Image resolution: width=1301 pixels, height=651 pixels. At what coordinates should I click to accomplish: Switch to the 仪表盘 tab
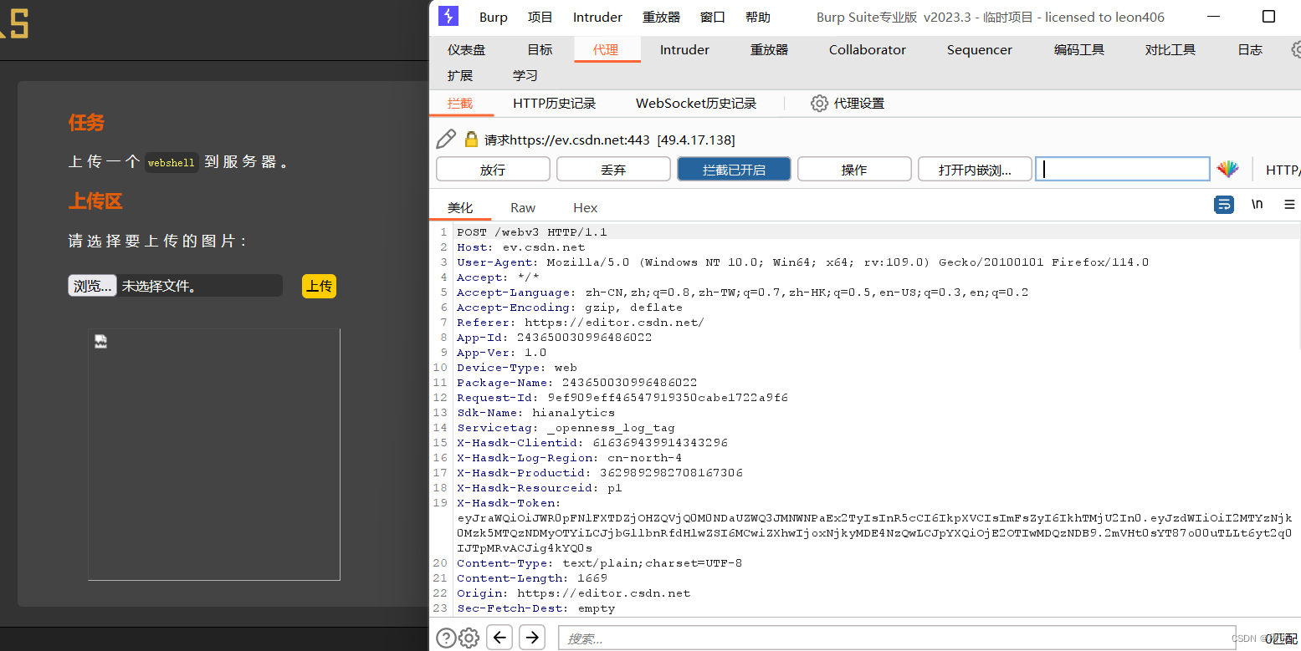point(466,49)
